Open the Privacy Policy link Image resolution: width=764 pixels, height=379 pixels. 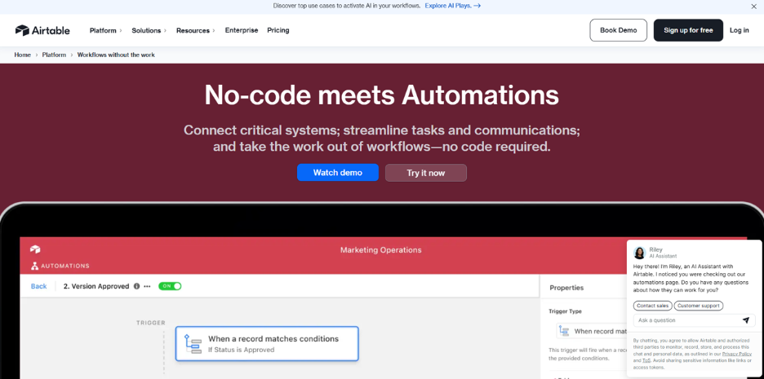click(x=738, y=354)
